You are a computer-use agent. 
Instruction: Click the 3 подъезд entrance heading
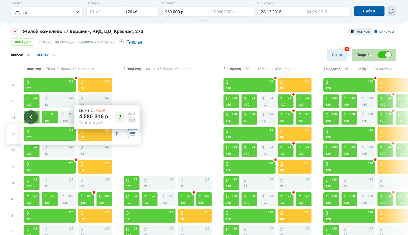232,69
